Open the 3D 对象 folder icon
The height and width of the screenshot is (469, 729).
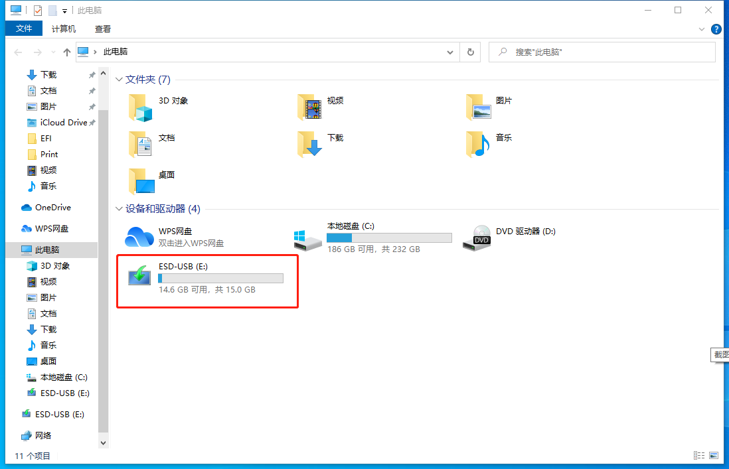click(140, 107)
